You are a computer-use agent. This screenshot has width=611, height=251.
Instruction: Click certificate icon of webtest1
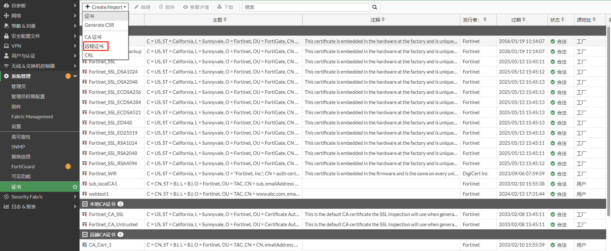coord(85,194)
